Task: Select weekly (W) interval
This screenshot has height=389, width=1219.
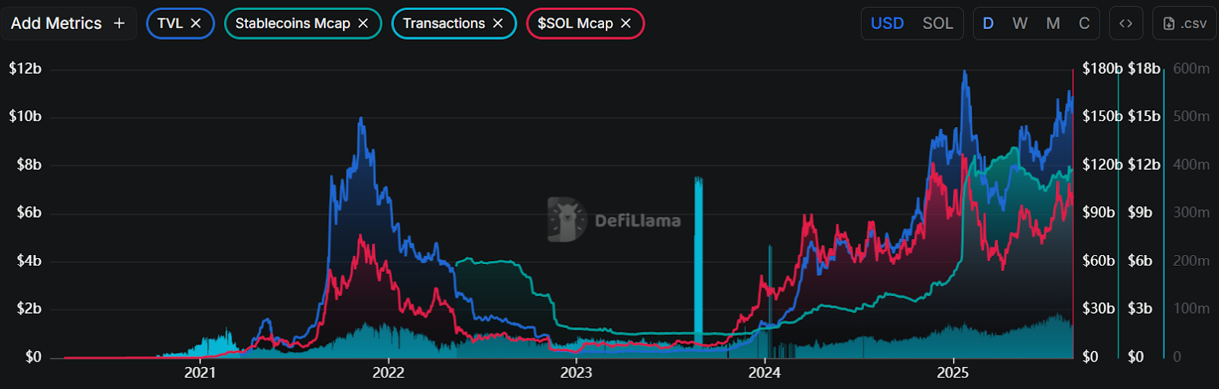Action: point(1020,24)
